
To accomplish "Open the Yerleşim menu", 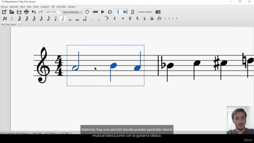I will [x=45, y=7].
